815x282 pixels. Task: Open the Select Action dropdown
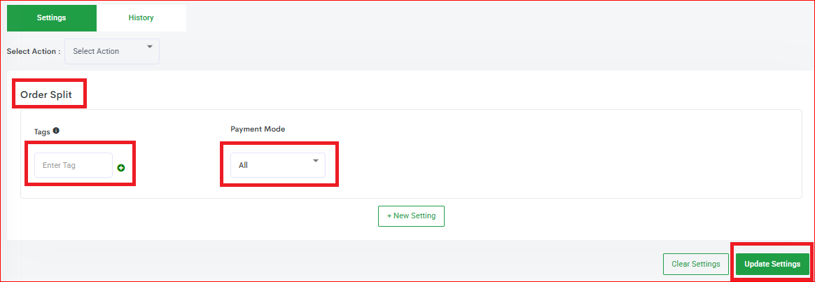(112, 51)
